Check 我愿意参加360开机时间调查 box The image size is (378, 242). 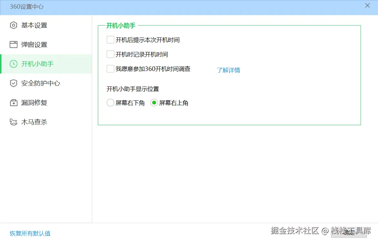(x=110, y=69)
